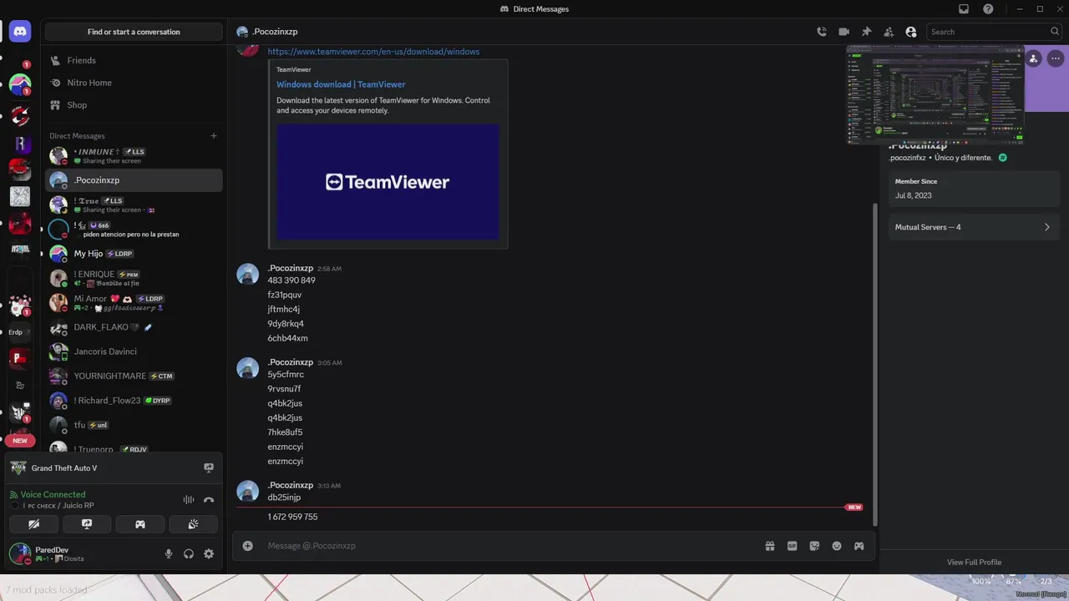The height and width of the screenshot is (601, 1069).
Task: Expand Mutual Servers — 4 chevron
Action: coord(1046,227)
